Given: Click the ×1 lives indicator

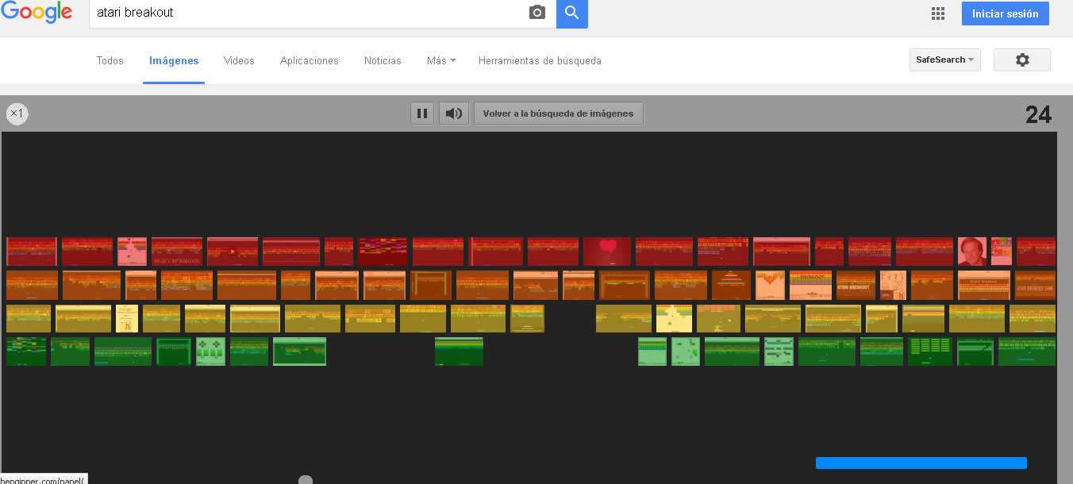Looking at the screenshot, I should (x=17, y=113).
